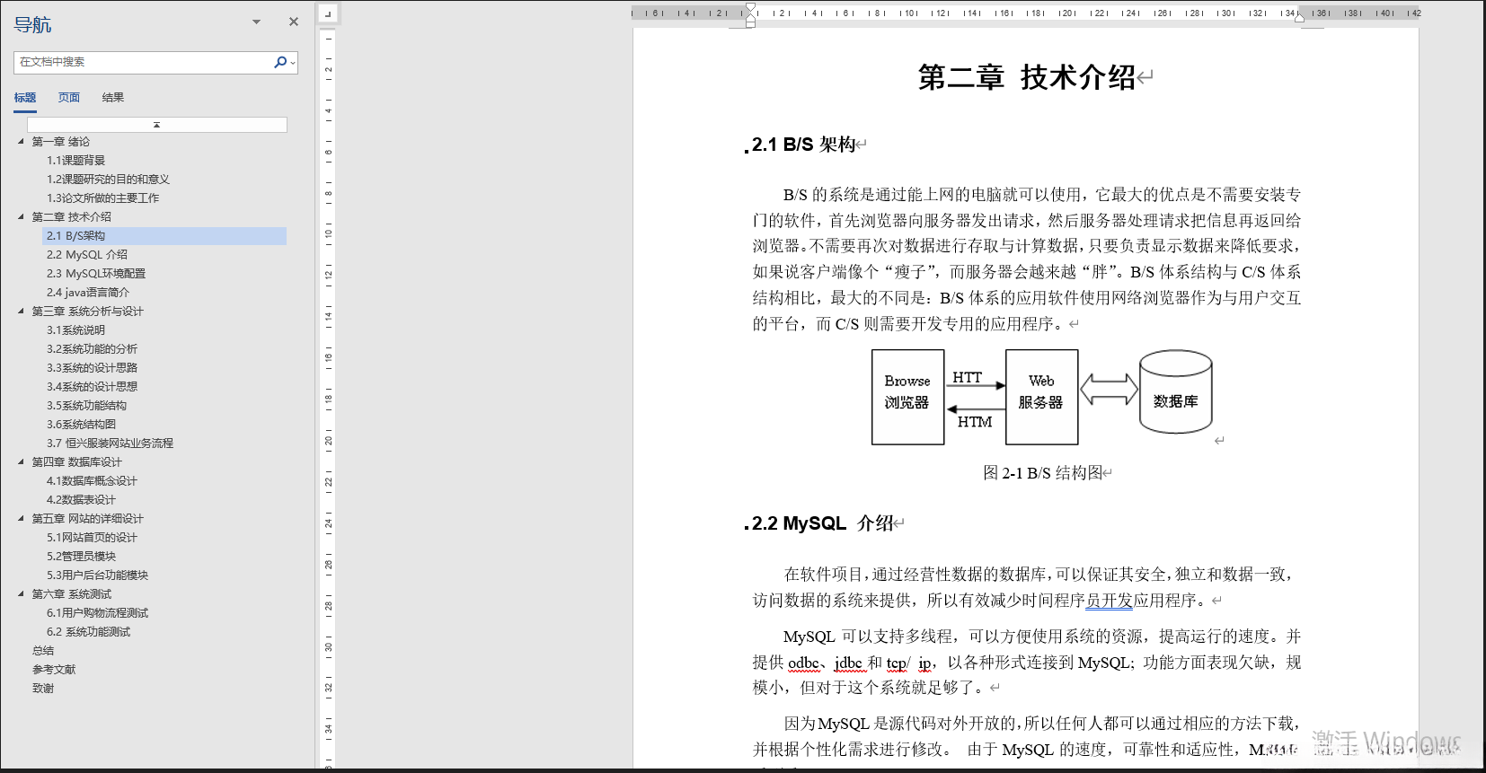Screen dimensions: 1486x773
Task: Go to heading 3.2系统功能的分析
Action: point(92,349)
